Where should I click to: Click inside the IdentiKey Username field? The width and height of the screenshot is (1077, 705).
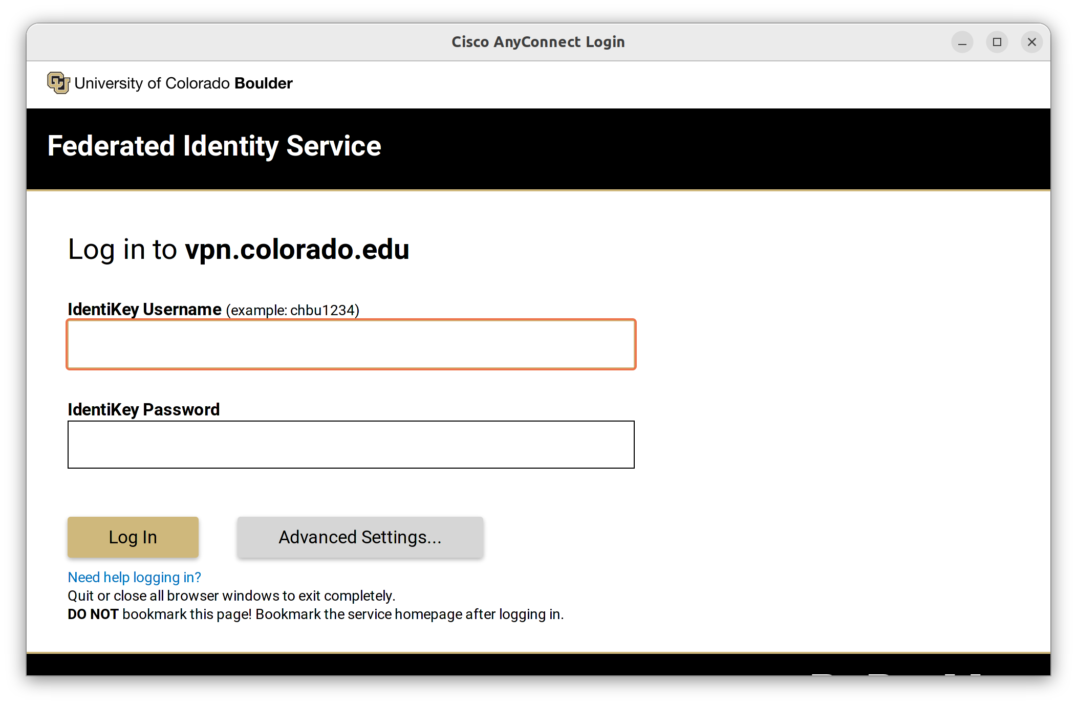[x=350, y=344]
